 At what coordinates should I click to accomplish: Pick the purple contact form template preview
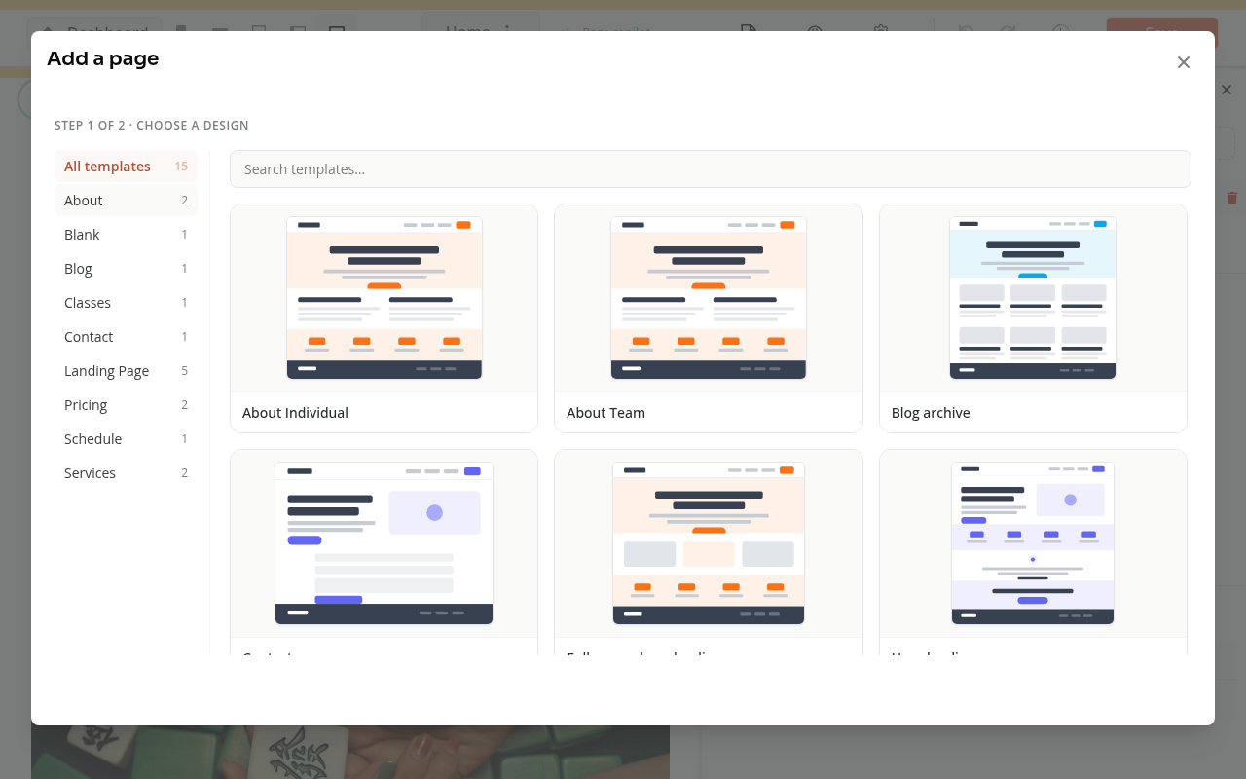point(385,543)
